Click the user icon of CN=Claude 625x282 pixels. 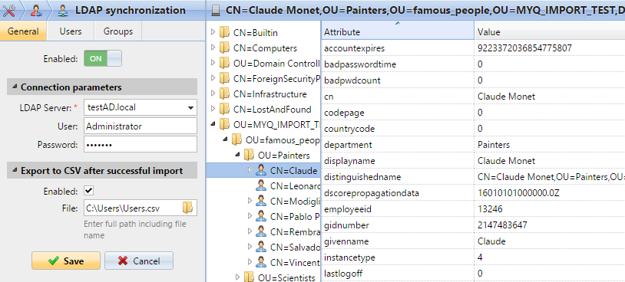[261, 170]
